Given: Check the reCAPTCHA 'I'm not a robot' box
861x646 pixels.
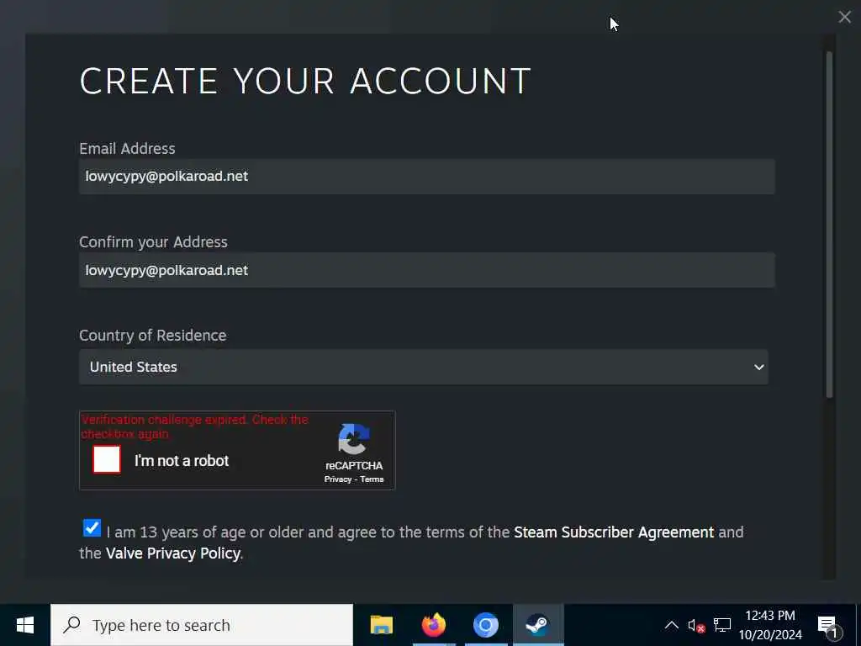Looking at the screenshot, I should click(x=107, y=459).
